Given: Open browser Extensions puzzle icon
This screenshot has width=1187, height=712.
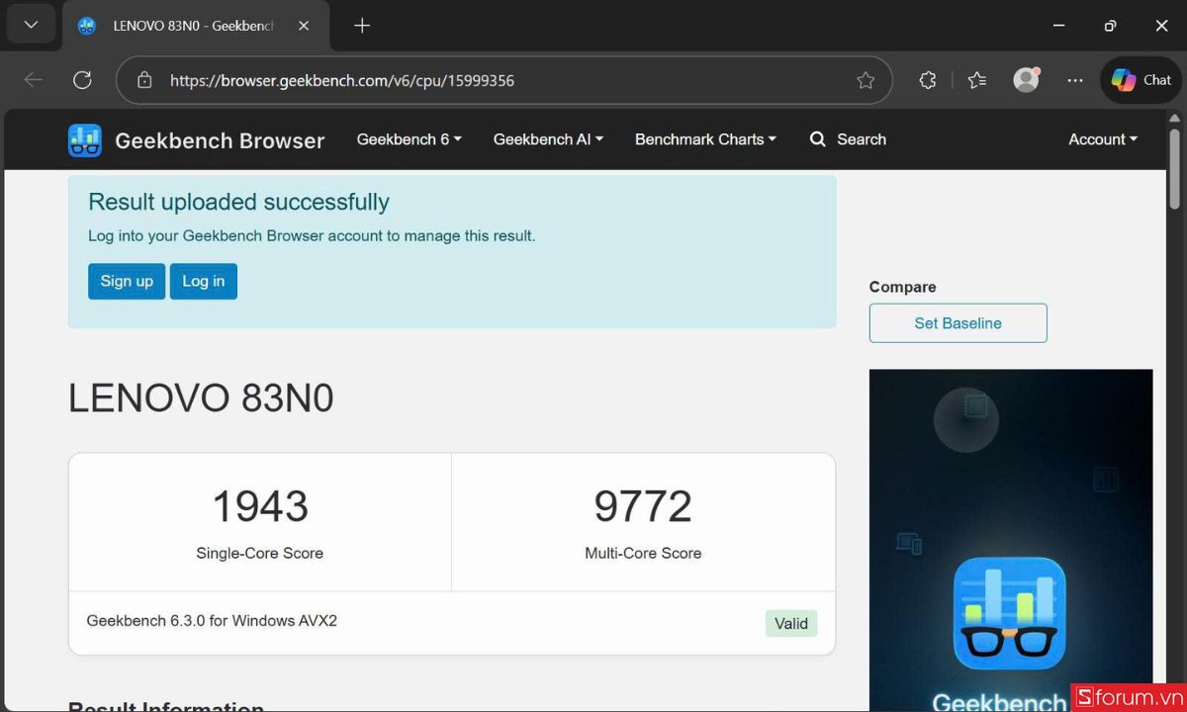Looking at the screenshot, I should (x=927, y=80).
